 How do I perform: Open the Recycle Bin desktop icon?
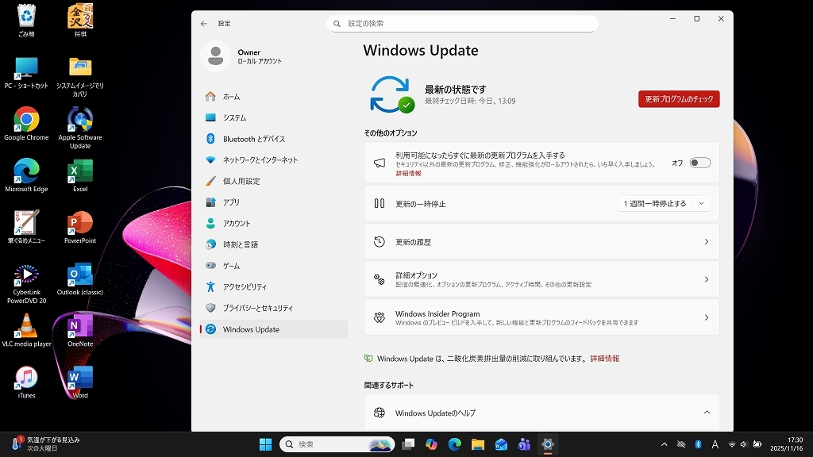(26, 20)
